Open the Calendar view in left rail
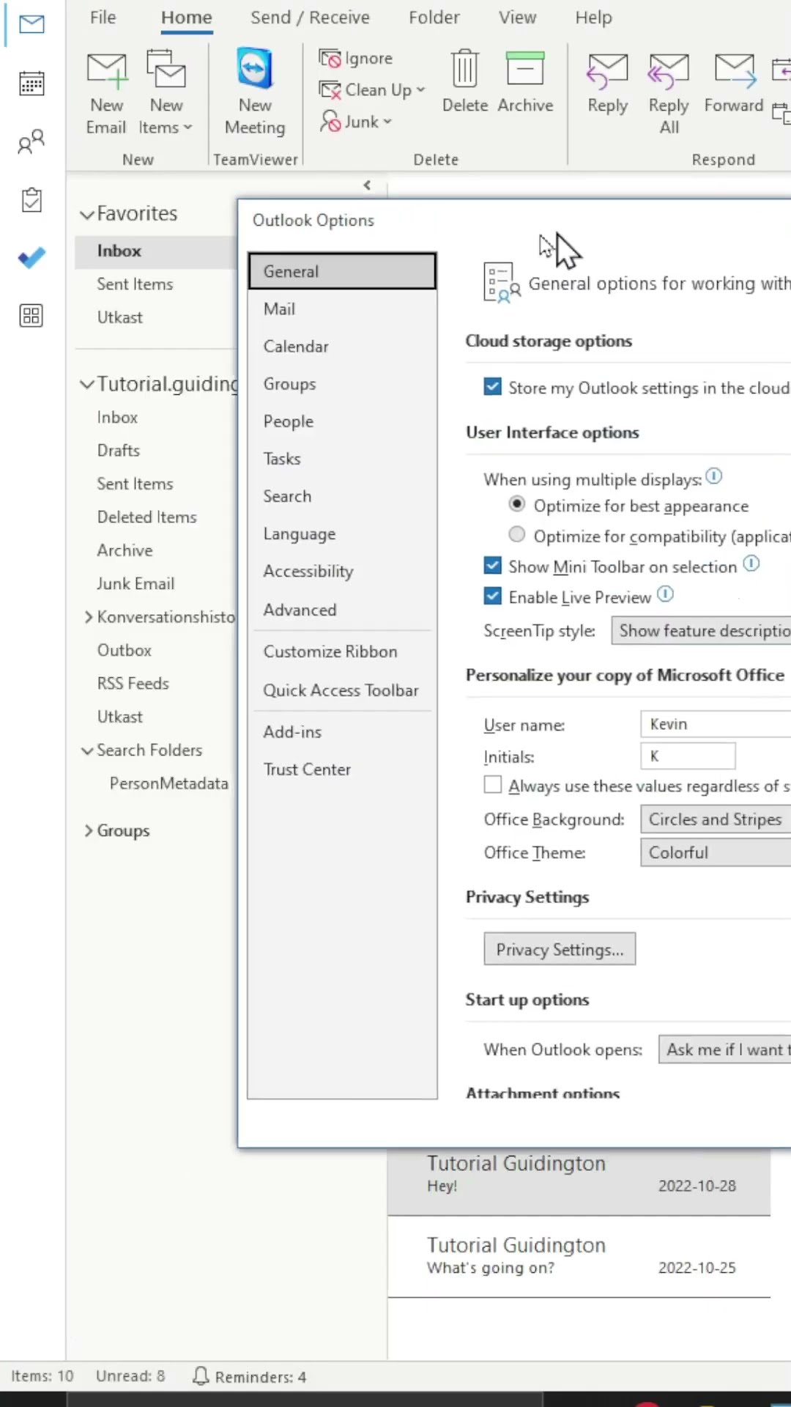This screenshot has height=1407, width=791. coord(31,84)
